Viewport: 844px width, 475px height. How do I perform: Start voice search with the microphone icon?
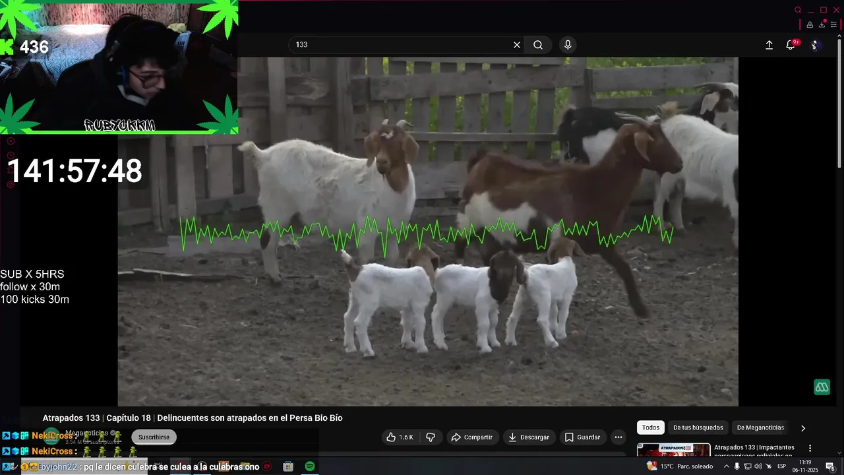tap(568, 45)
